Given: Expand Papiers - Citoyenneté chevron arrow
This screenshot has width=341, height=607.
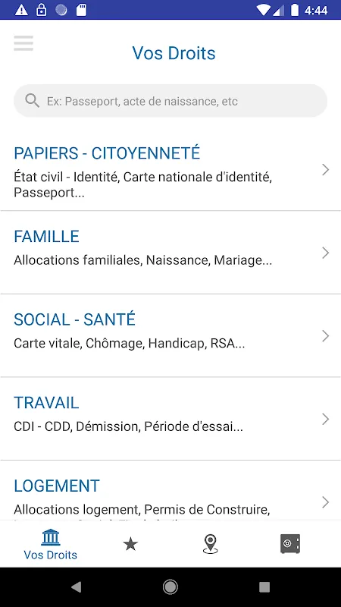Looking at the screenshot, I should click(x=326, y=169).
